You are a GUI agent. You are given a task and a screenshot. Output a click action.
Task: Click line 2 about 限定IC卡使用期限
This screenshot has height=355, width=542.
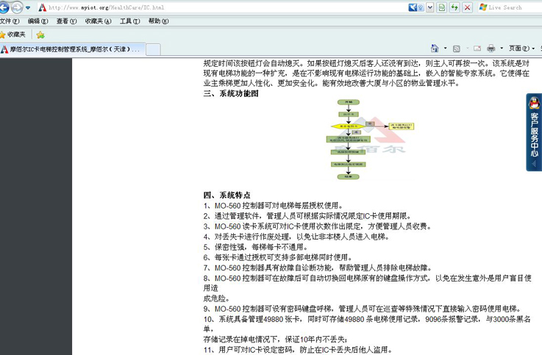[x=307, y=216]
